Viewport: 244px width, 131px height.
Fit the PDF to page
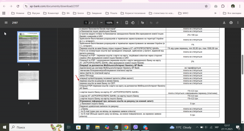click(x=127, y=23)
